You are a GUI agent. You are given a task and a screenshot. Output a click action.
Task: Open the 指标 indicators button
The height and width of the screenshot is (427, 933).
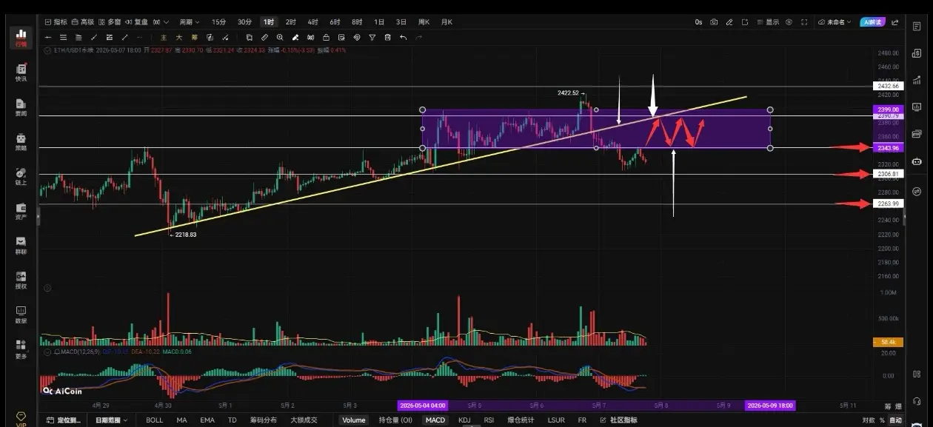tap(55, 22)
